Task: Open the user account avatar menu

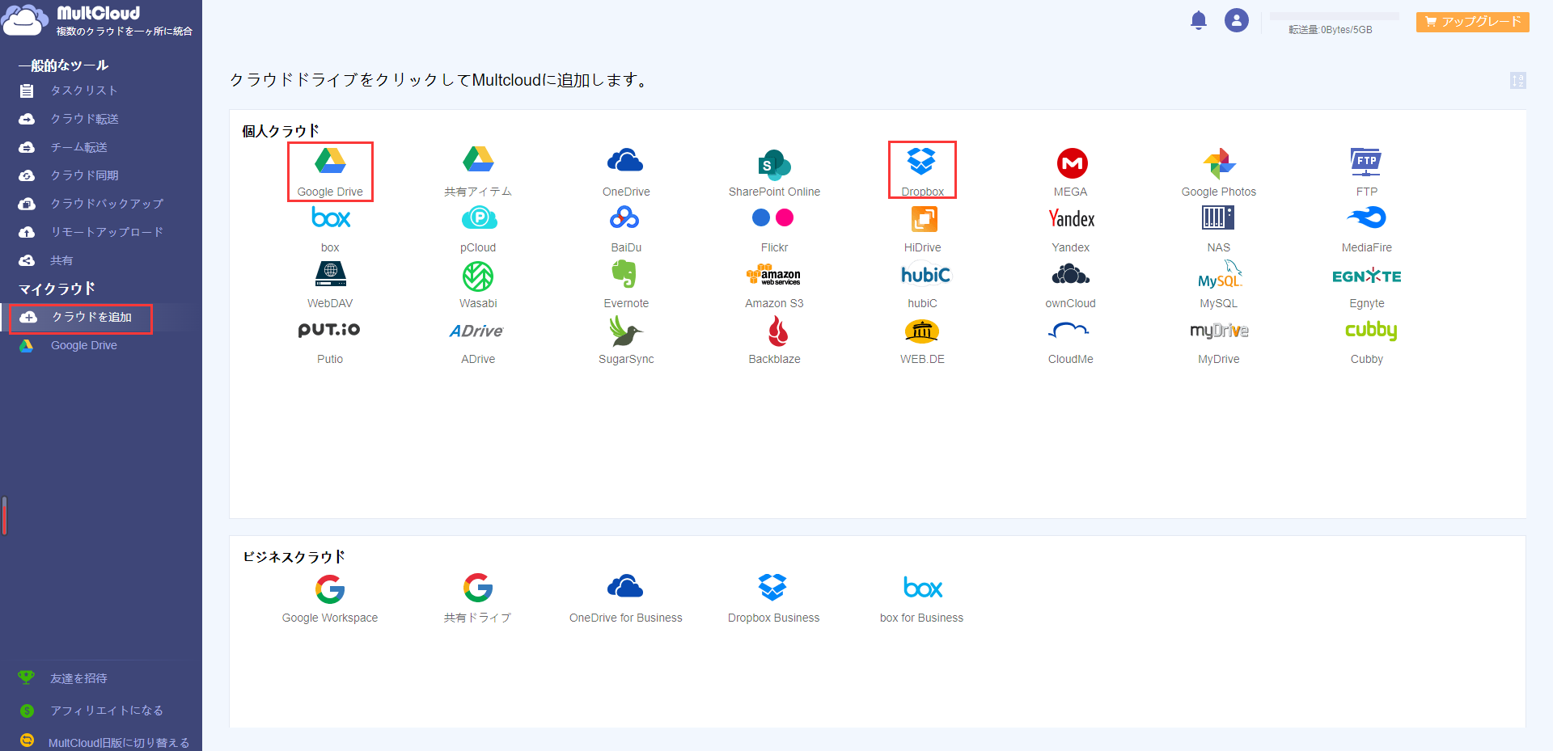Action: point(1236,20)
